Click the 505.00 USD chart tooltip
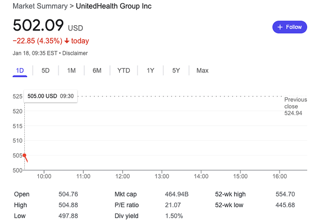The image size is (323, 223). [x=51, y=96]
